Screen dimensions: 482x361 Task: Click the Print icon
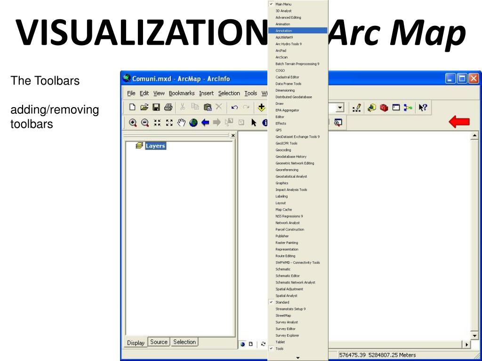coord(168,107)
